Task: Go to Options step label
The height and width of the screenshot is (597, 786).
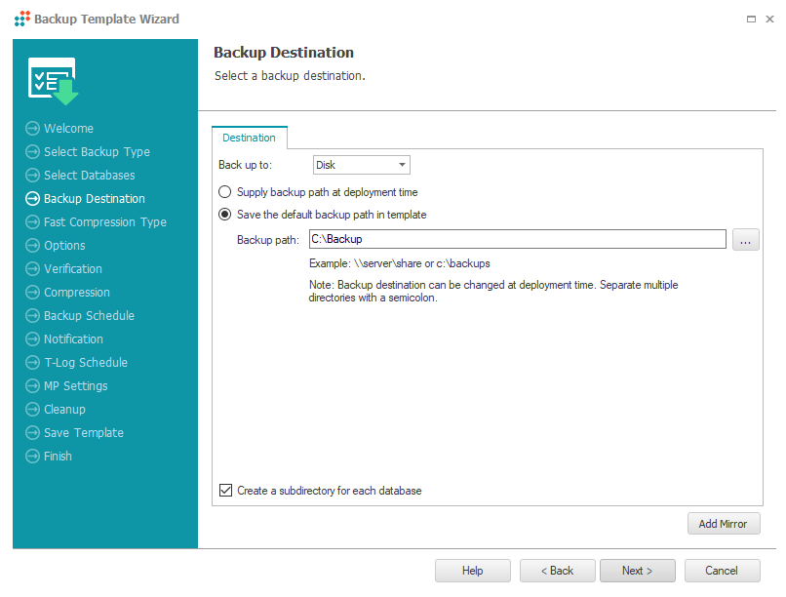Action: tap(64, 246)
